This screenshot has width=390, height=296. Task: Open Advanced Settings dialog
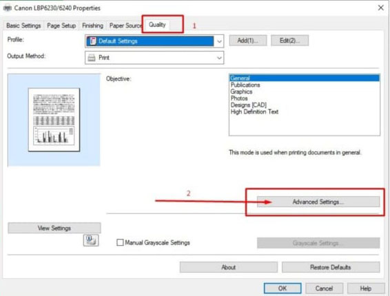318,202
